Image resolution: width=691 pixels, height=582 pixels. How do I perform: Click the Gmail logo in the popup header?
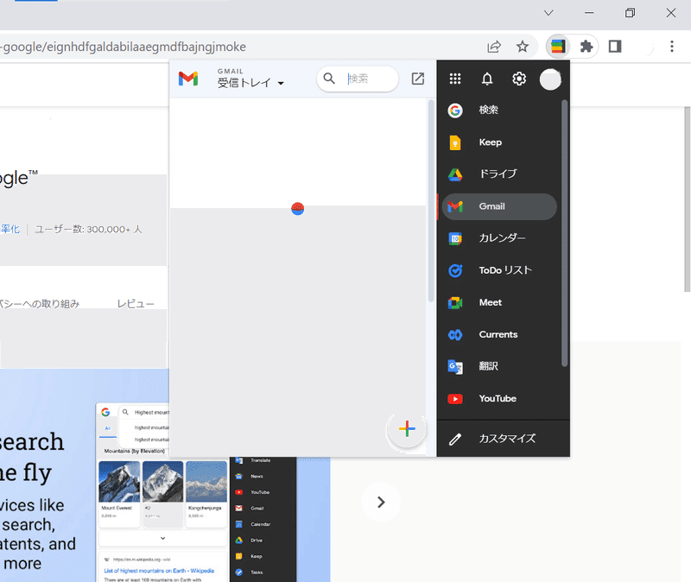click(188, 79)
